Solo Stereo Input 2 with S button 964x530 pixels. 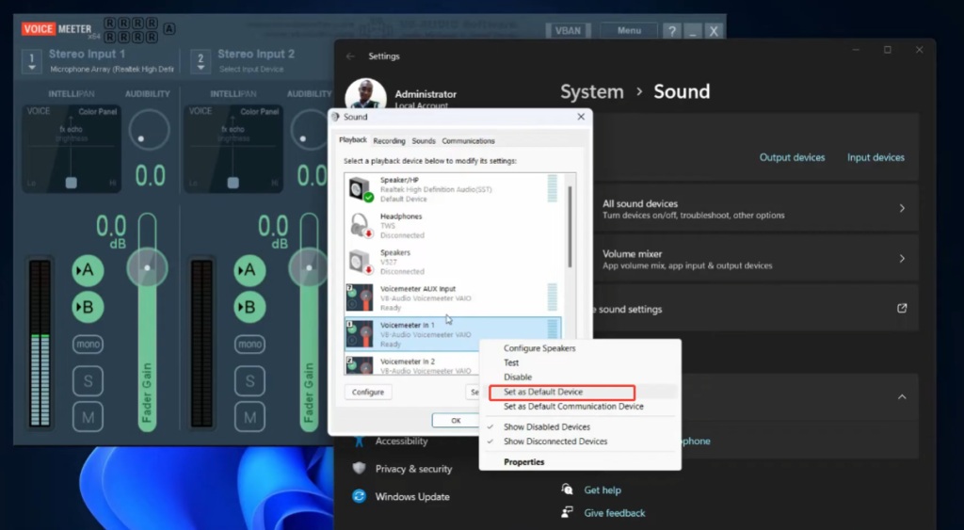(x=250, y=381)
